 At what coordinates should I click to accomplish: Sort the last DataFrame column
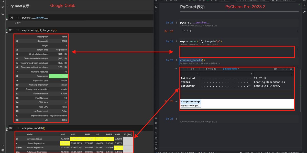pos(292,74)
